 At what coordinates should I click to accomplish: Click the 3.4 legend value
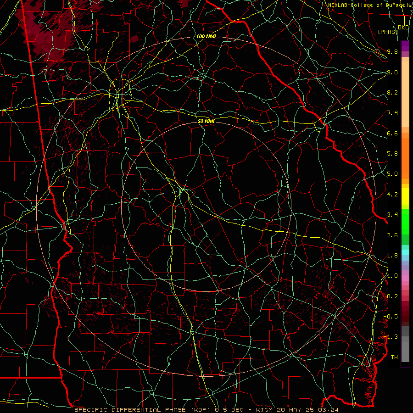(392, 215)
